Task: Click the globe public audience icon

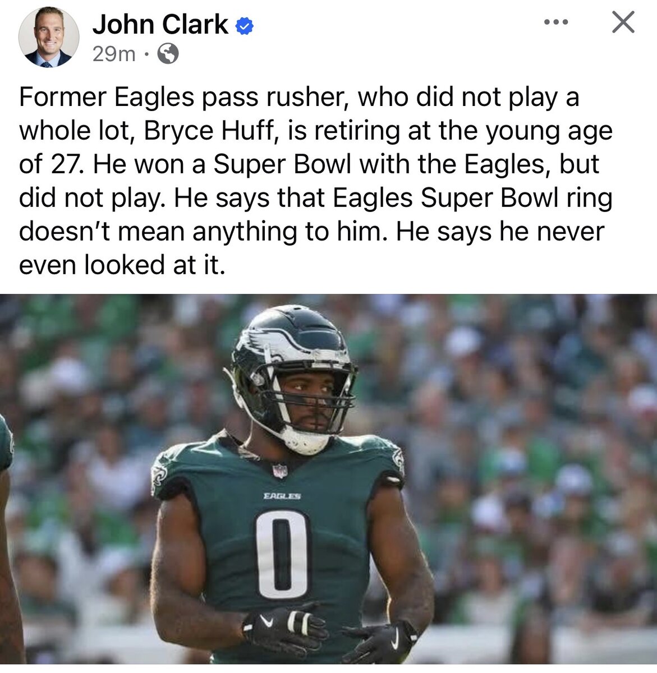Action: pos(168,54)
